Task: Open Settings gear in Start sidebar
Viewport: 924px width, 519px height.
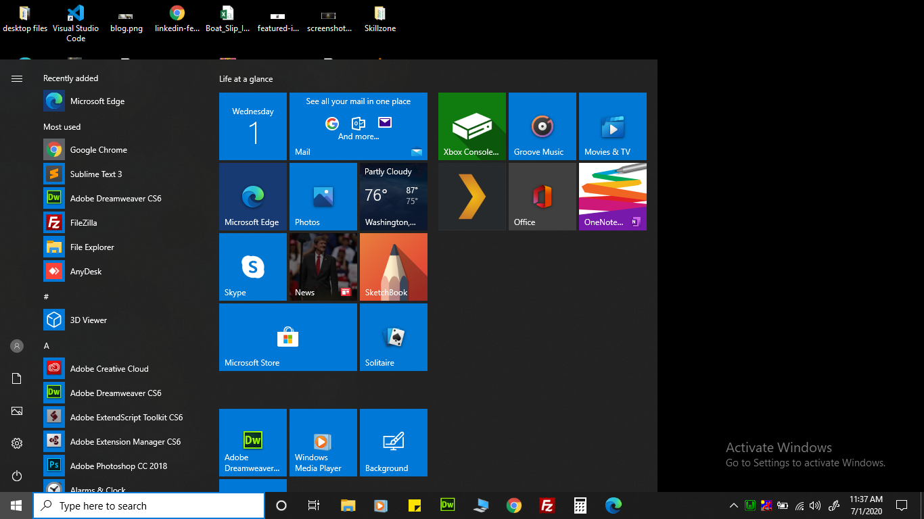Action: click(17, 443)
